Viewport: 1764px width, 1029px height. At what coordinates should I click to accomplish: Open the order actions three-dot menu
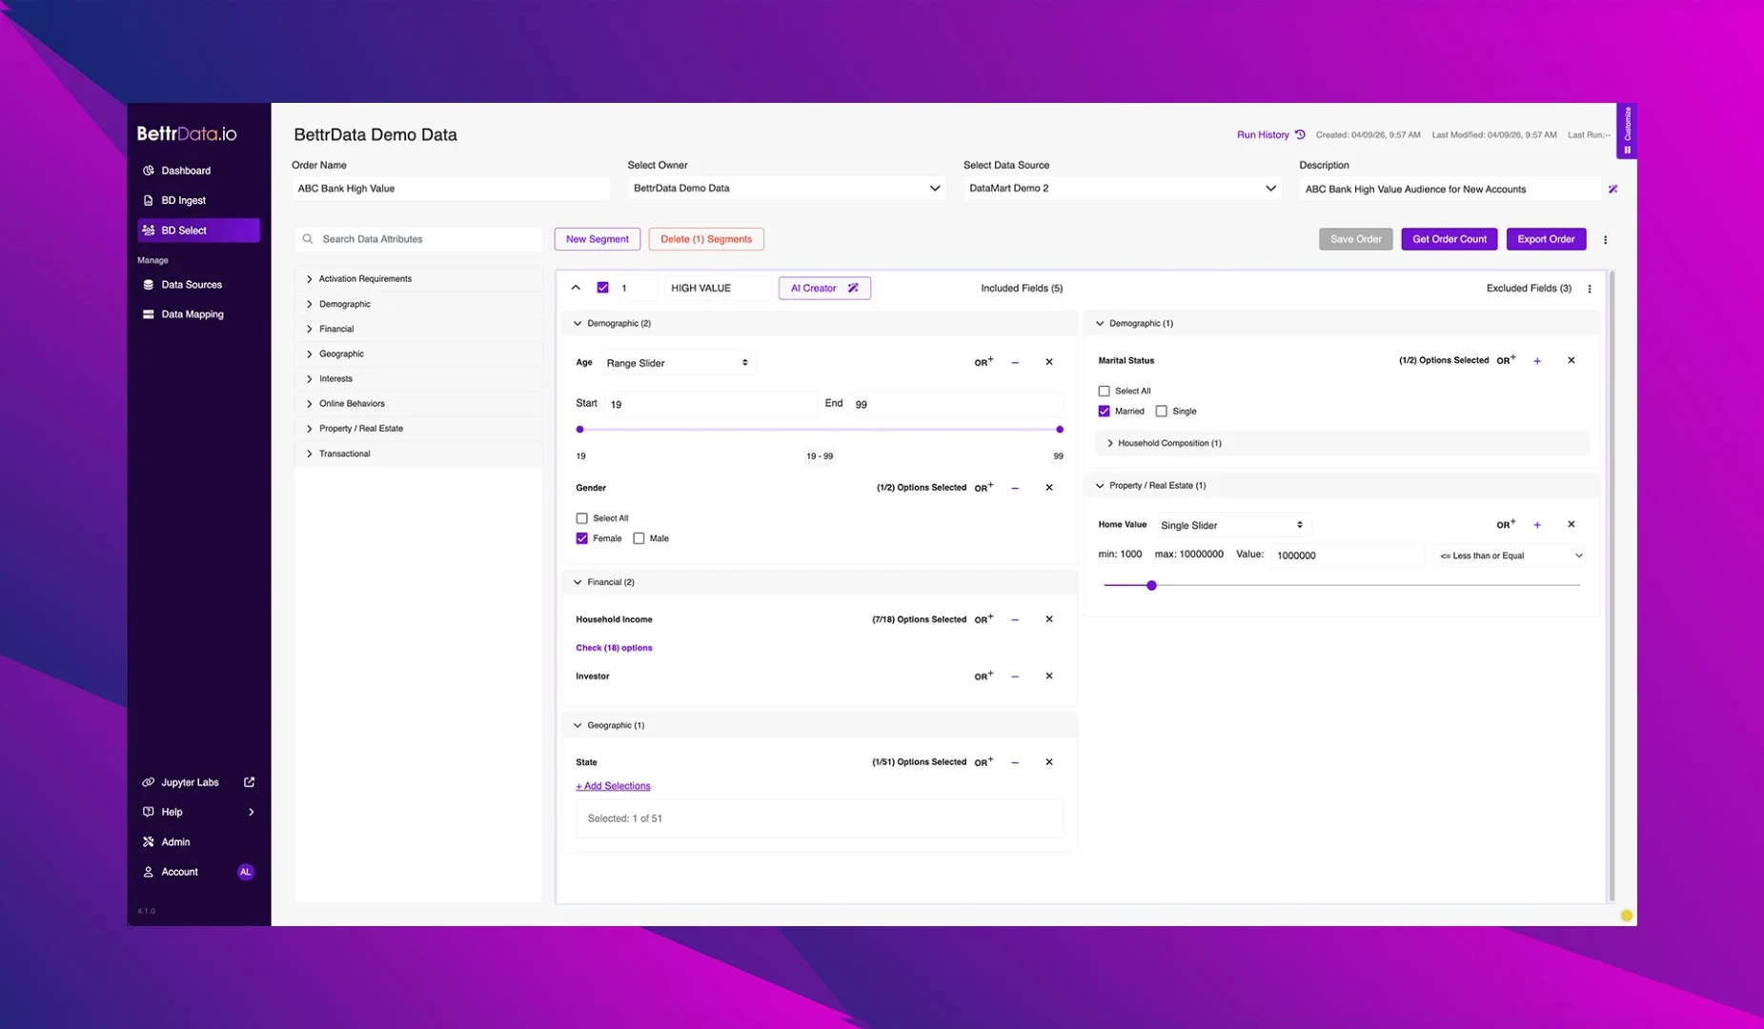tap(1605, 240)
